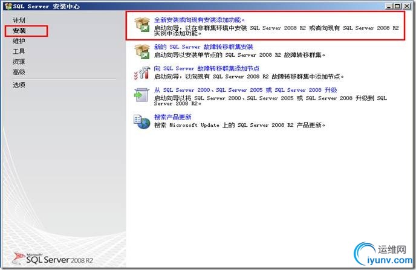Click 从 SQL Server 2000 升级 link
This screenshot has height=270, width=416.
coord(245,90)
